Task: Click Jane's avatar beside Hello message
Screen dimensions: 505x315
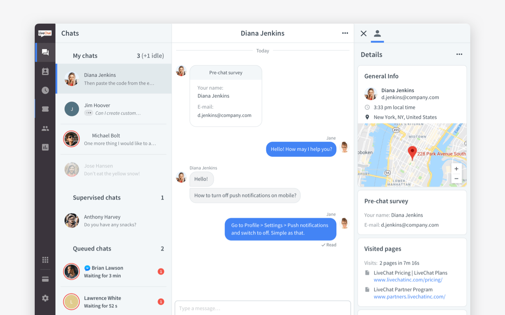Action: coord(344,147)
